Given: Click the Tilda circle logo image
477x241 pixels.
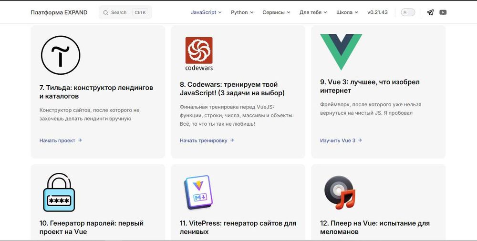Looking at the screenshot, I should [61, 55].
